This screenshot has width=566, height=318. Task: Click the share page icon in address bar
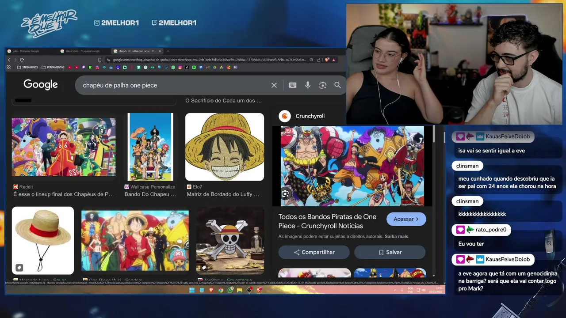[x=318, y=60]
